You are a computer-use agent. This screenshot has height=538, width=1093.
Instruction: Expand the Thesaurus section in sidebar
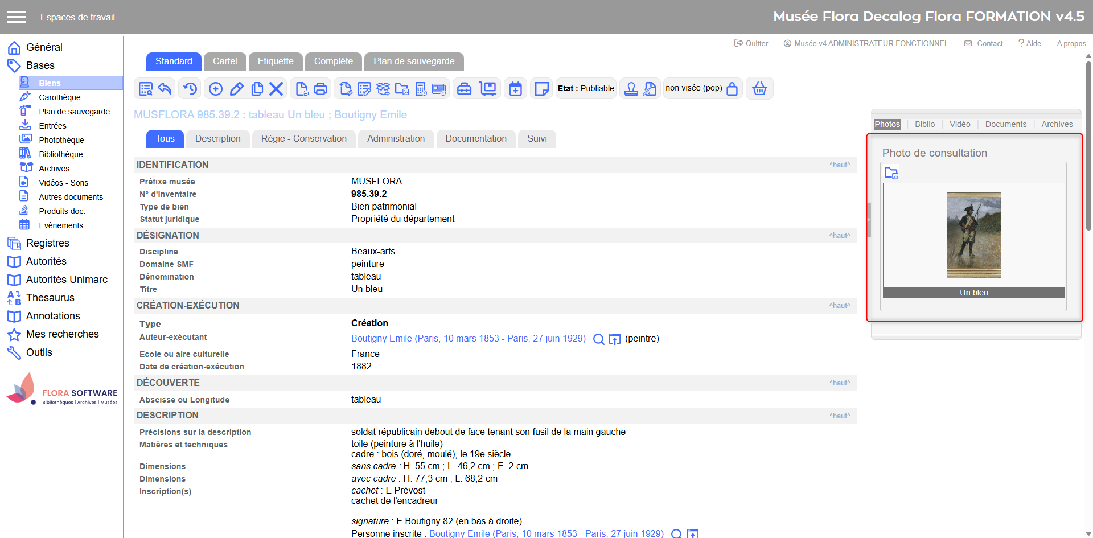[50, 298]
